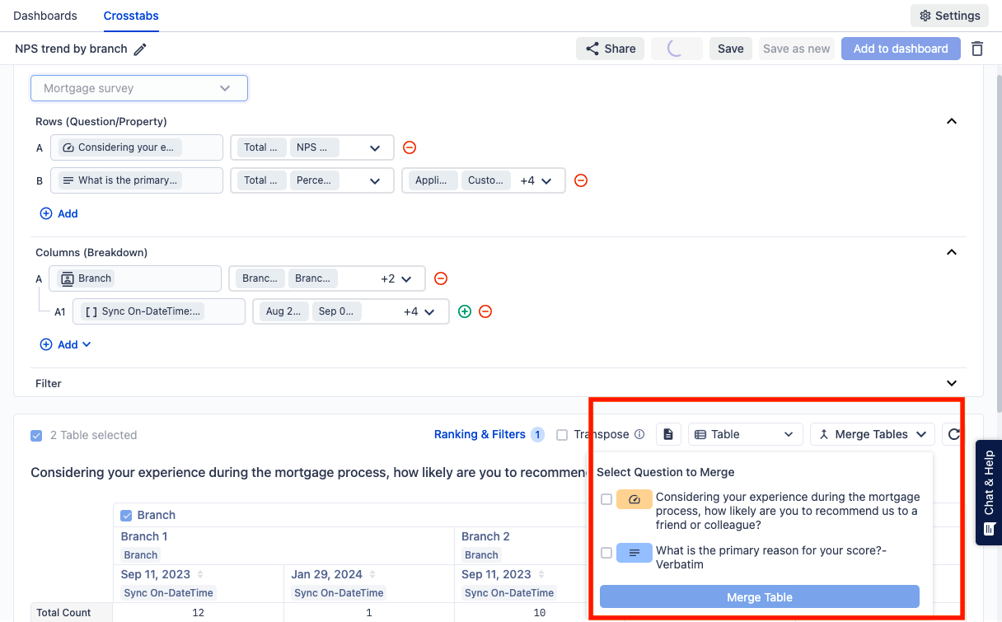Screen dimensions: 1002x622
Task: Click the refresh icon next to Merge Tables
Action: 953,434
